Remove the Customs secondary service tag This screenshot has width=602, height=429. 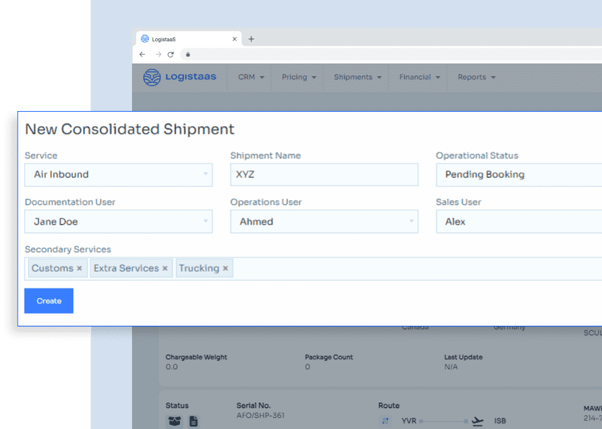[79, 269]
